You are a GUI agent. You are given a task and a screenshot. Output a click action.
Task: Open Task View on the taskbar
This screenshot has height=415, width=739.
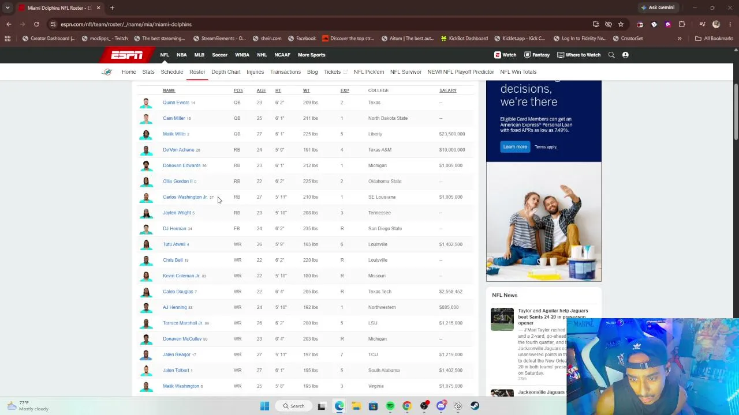tap(322, 406)
